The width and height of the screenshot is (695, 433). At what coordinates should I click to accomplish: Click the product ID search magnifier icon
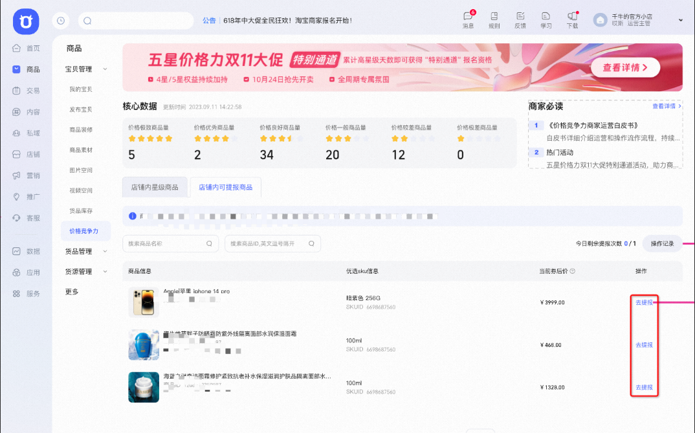(312, 243)
